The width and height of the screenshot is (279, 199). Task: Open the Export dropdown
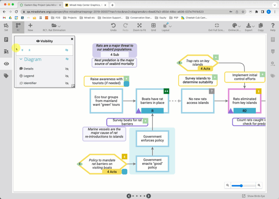coord(249,26)
